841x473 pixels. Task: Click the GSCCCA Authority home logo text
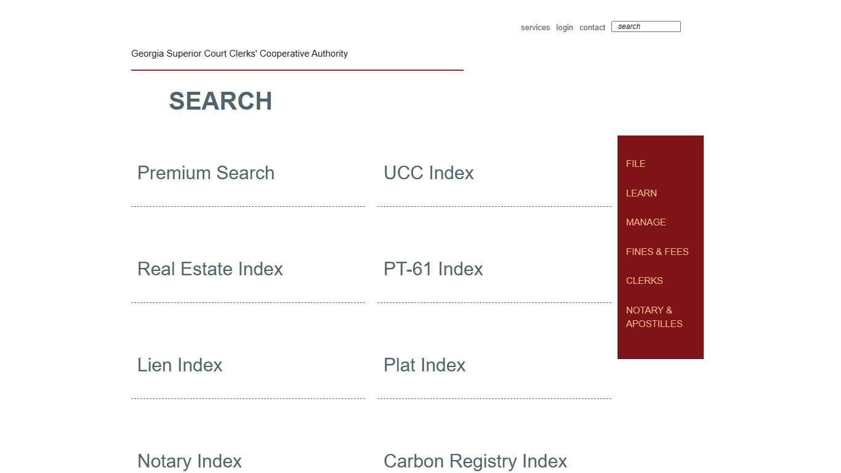coord(239,54)
